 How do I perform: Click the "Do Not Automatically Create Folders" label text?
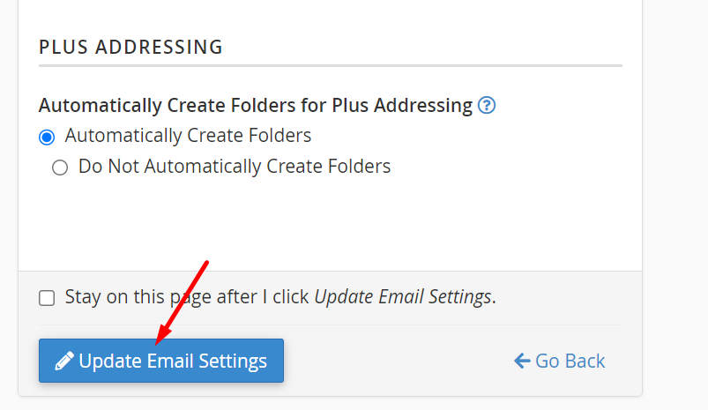click(234, 166)
